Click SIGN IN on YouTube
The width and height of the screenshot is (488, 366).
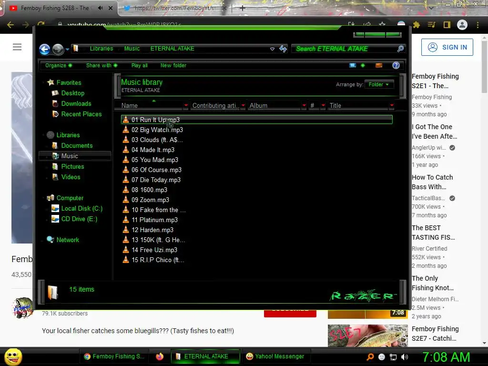click(447, 47)
